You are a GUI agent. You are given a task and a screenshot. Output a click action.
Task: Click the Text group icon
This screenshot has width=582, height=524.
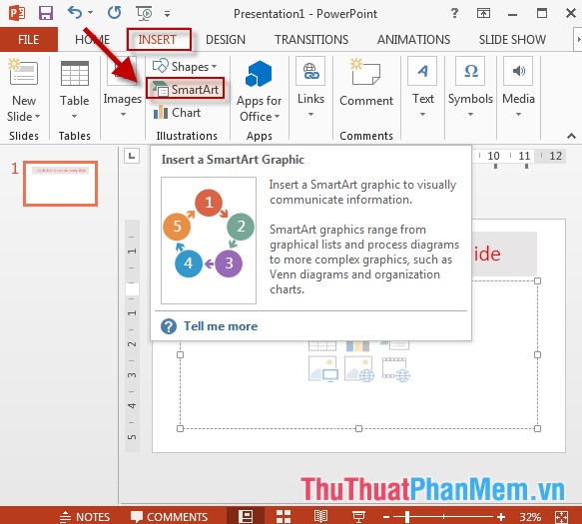coord(422,71)
